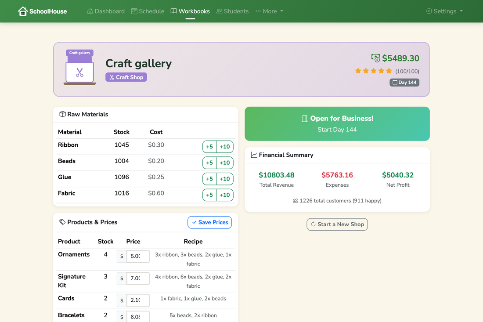Edit the Signature Kit price field
483x322 pixels.
click(138, 278)
